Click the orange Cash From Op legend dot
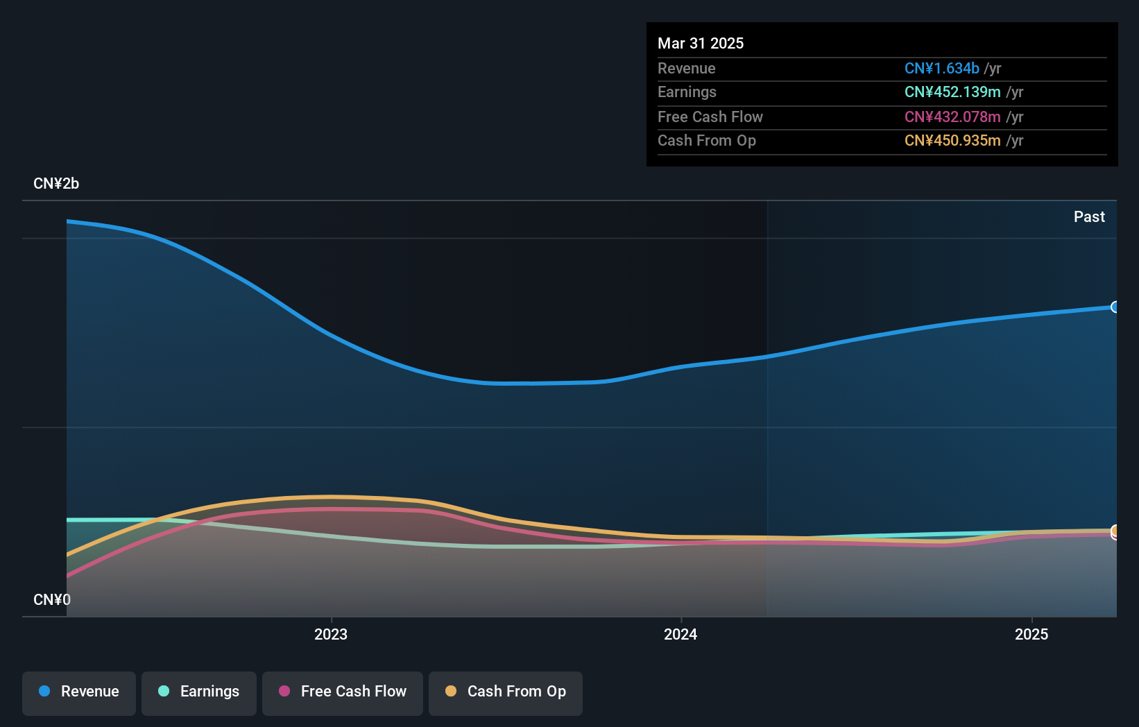 [x=451, y=691]
